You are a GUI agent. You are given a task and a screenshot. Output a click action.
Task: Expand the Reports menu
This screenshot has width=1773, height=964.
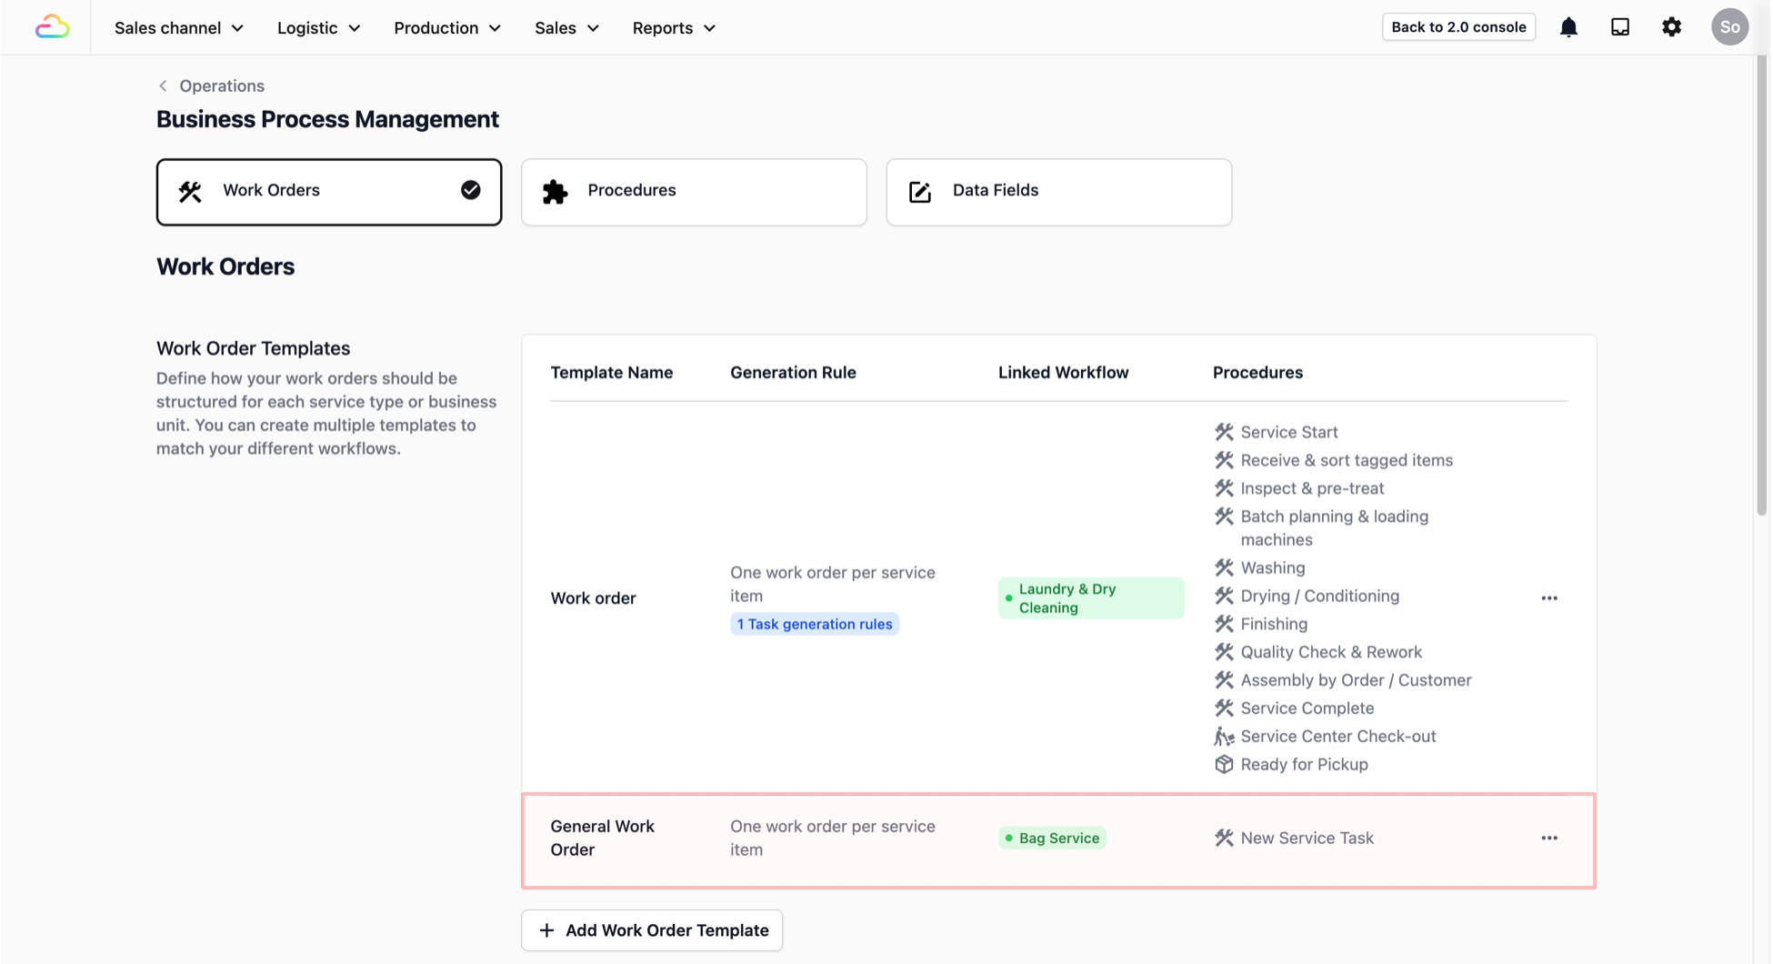674,28
